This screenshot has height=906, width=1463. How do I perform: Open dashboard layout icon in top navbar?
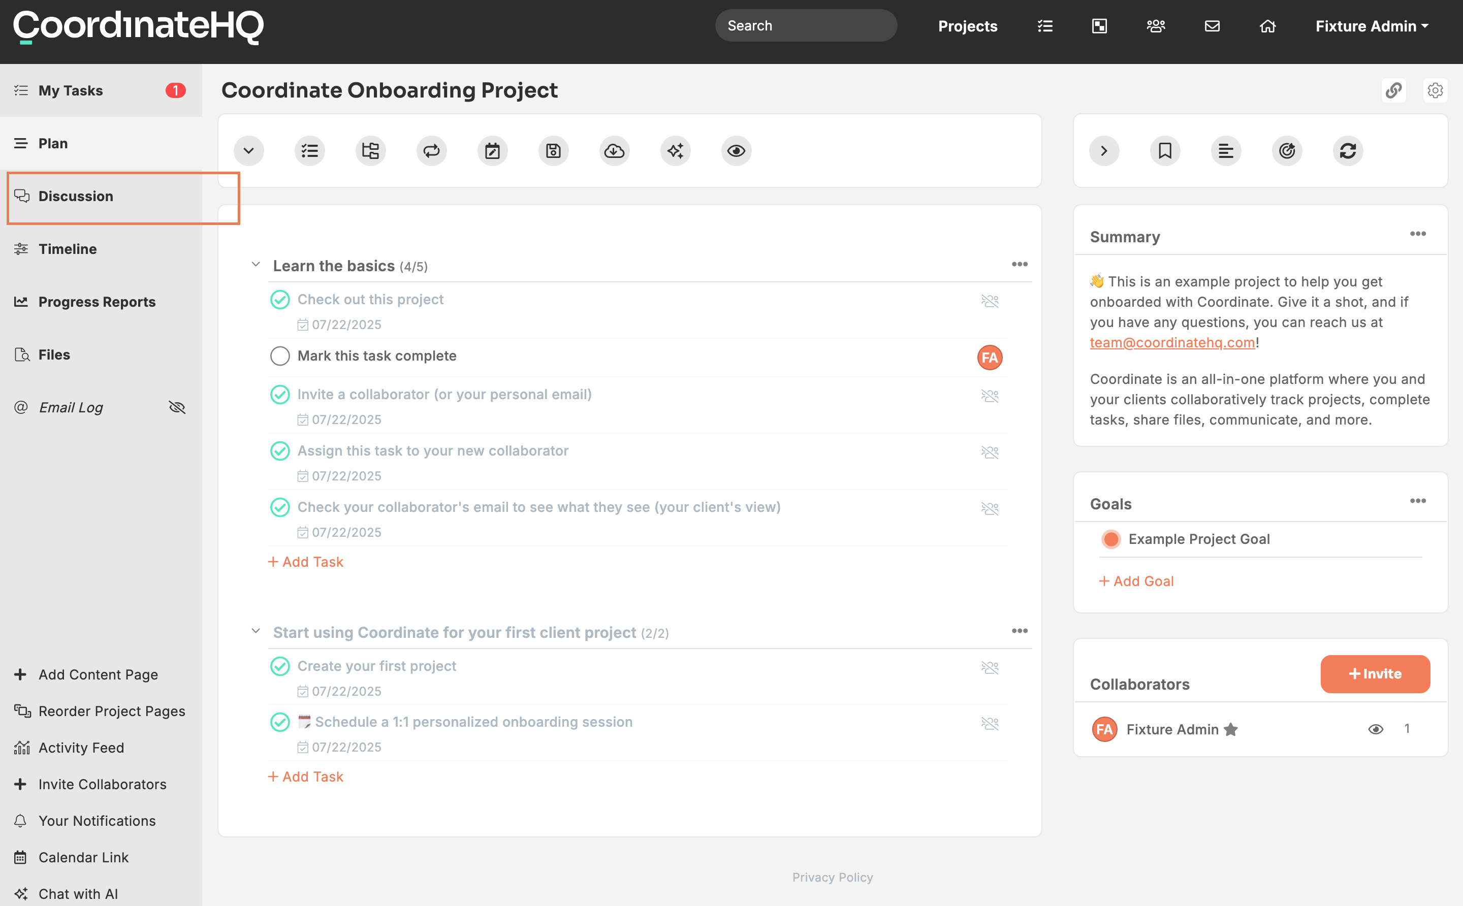click(x=1099, y=26)
